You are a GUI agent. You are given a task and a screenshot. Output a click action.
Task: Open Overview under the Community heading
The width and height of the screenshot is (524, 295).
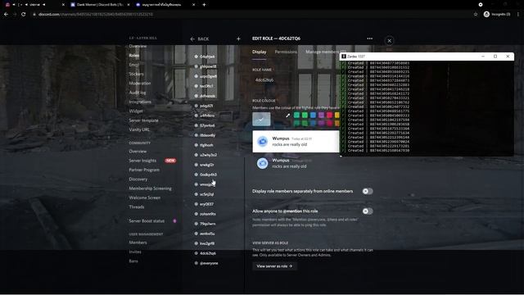coord(138,151)
